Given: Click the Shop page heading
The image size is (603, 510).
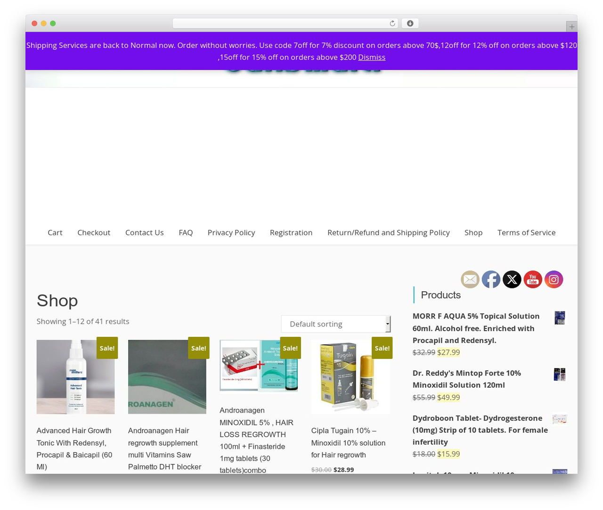Looking at the screenshot, I should [x=57, y=301].
